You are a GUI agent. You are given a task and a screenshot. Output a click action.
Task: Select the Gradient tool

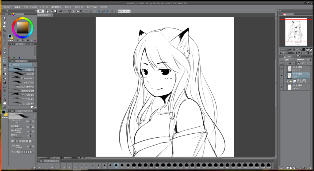5,82
